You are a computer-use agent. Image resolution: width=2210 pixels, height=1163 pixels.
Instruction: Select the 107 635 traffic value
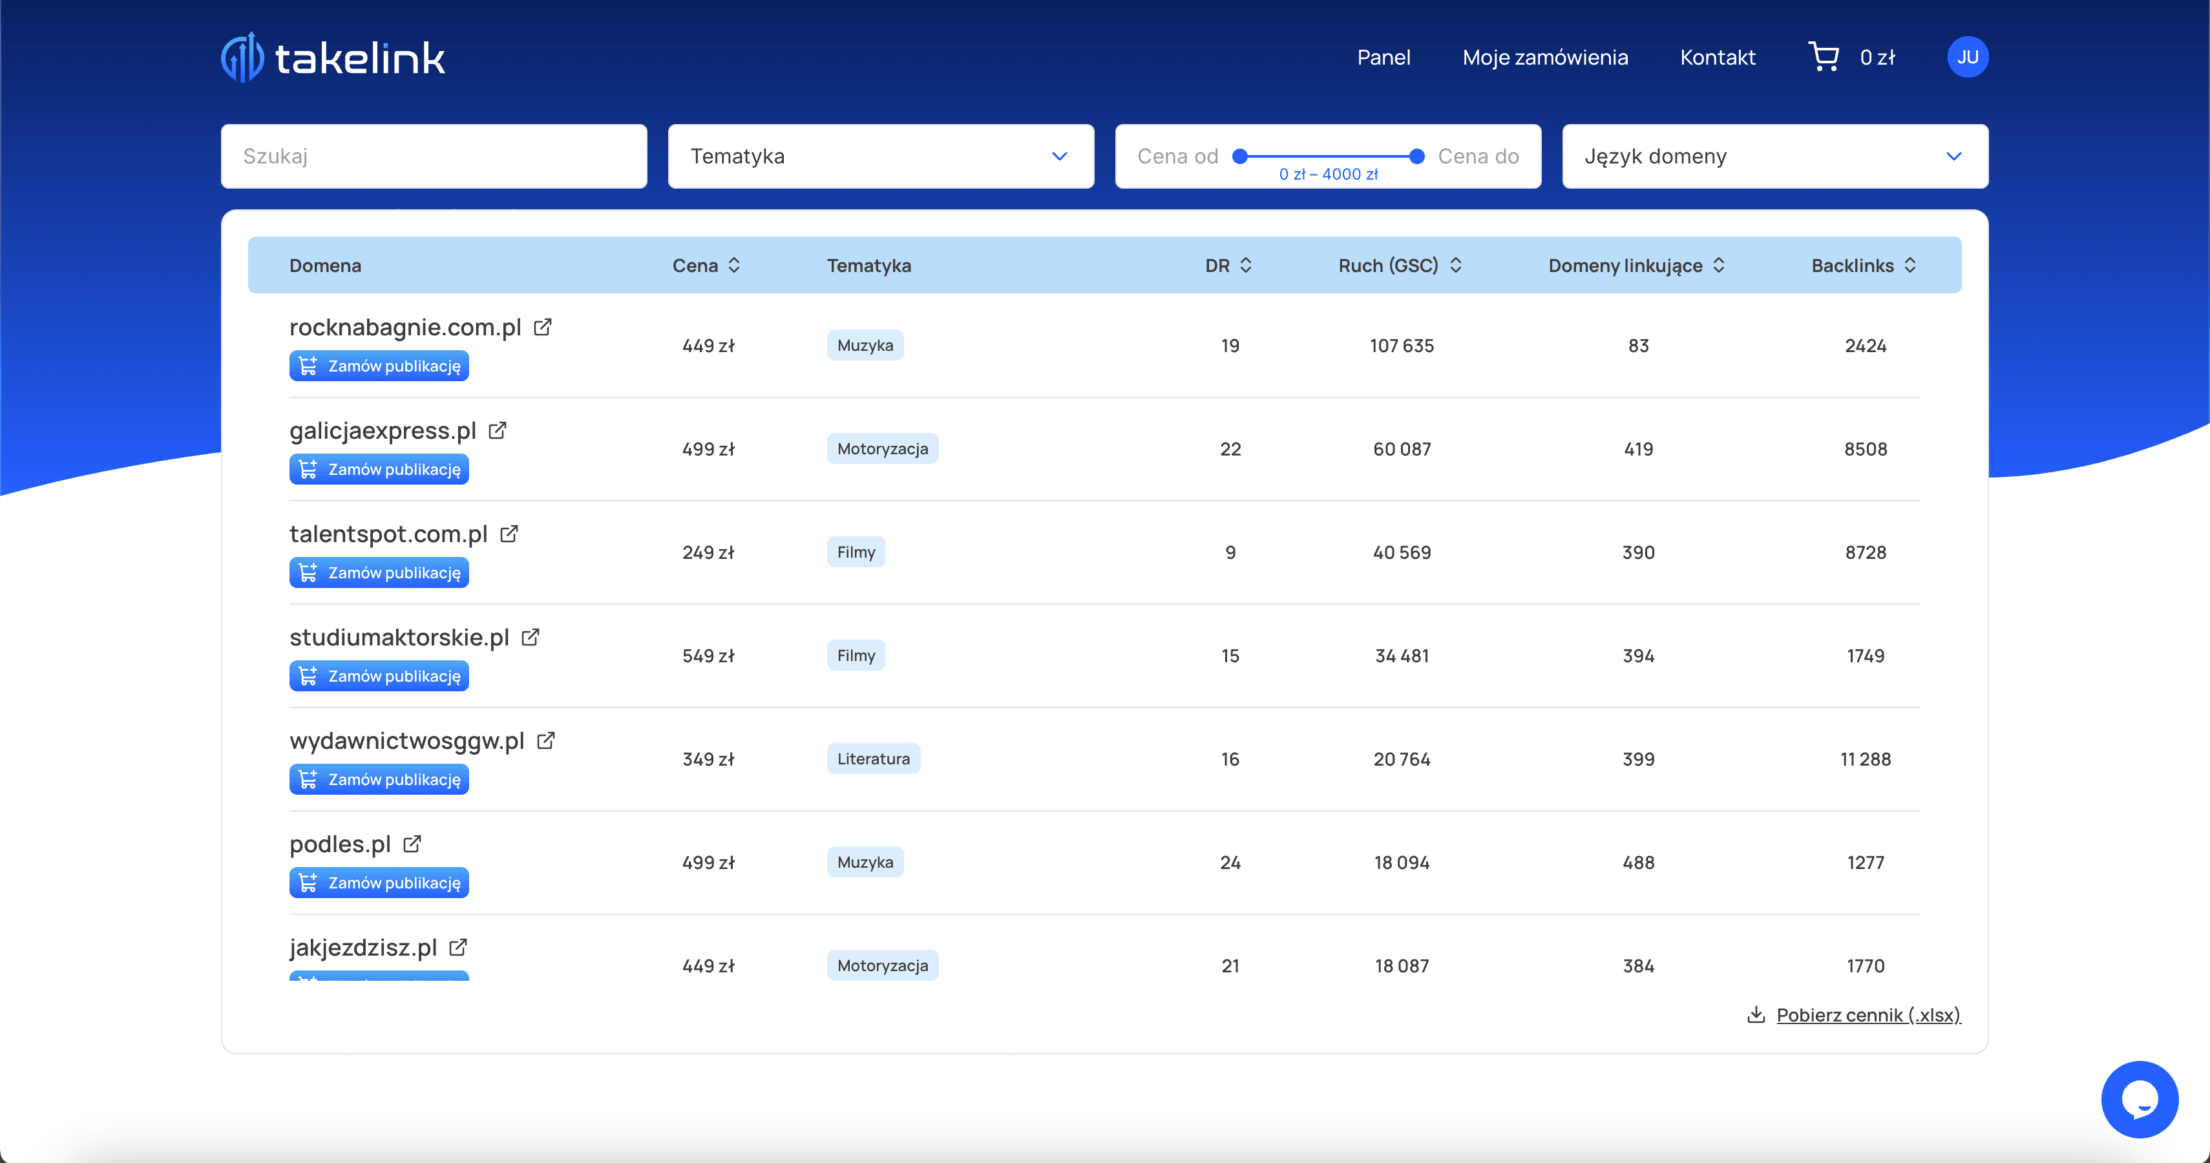(1402, 346)
